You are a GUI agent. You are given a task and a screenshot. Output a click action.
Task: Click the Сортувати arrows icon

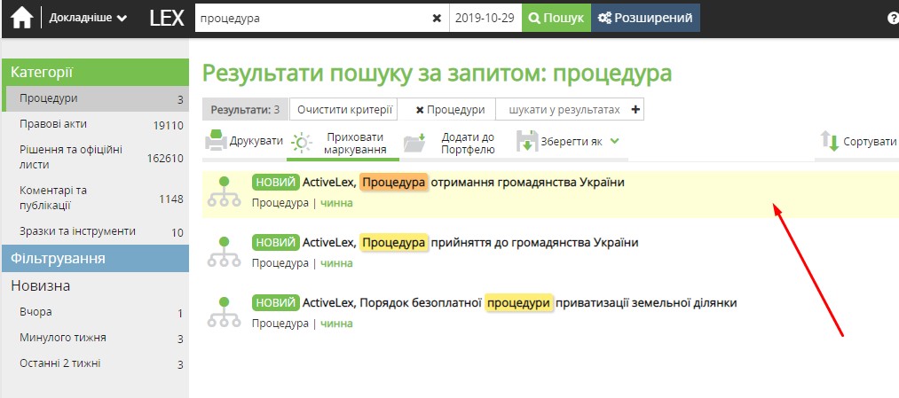point(830,142)
